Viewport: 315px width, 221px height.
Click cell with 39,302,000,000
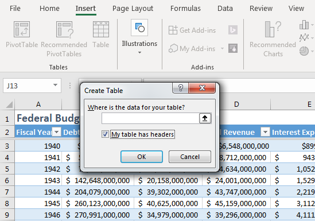[x=168, y=192]
